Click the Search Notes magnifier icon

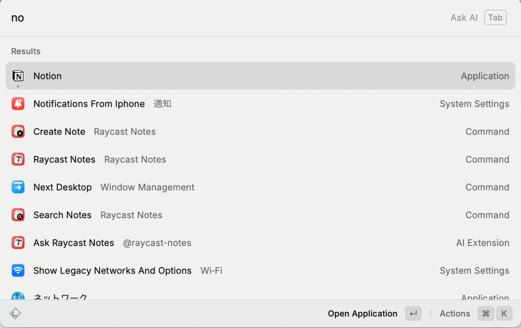18,215
